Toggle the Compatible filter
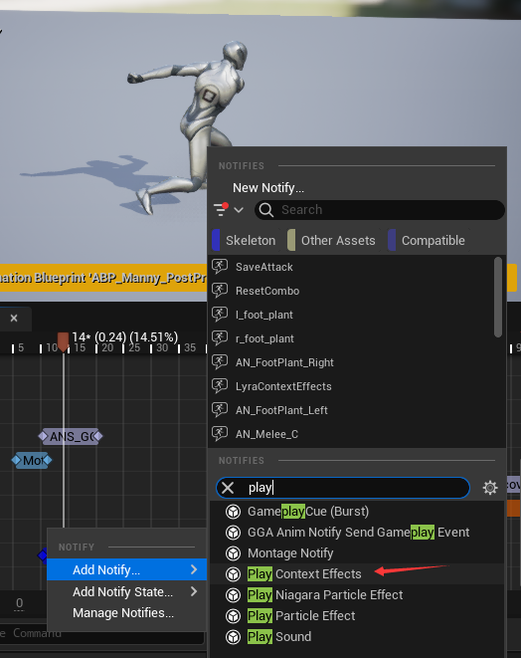The width and height of the screenshot is (521, 658). [428, 241]
